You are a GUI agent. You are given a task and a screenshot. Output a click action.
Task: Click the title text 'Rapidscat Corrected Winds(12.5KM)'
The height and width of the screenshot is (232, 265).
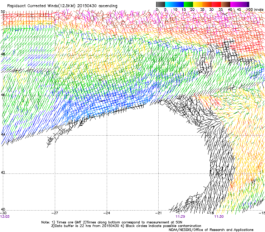pyautogui.click(x=41, y=6)
